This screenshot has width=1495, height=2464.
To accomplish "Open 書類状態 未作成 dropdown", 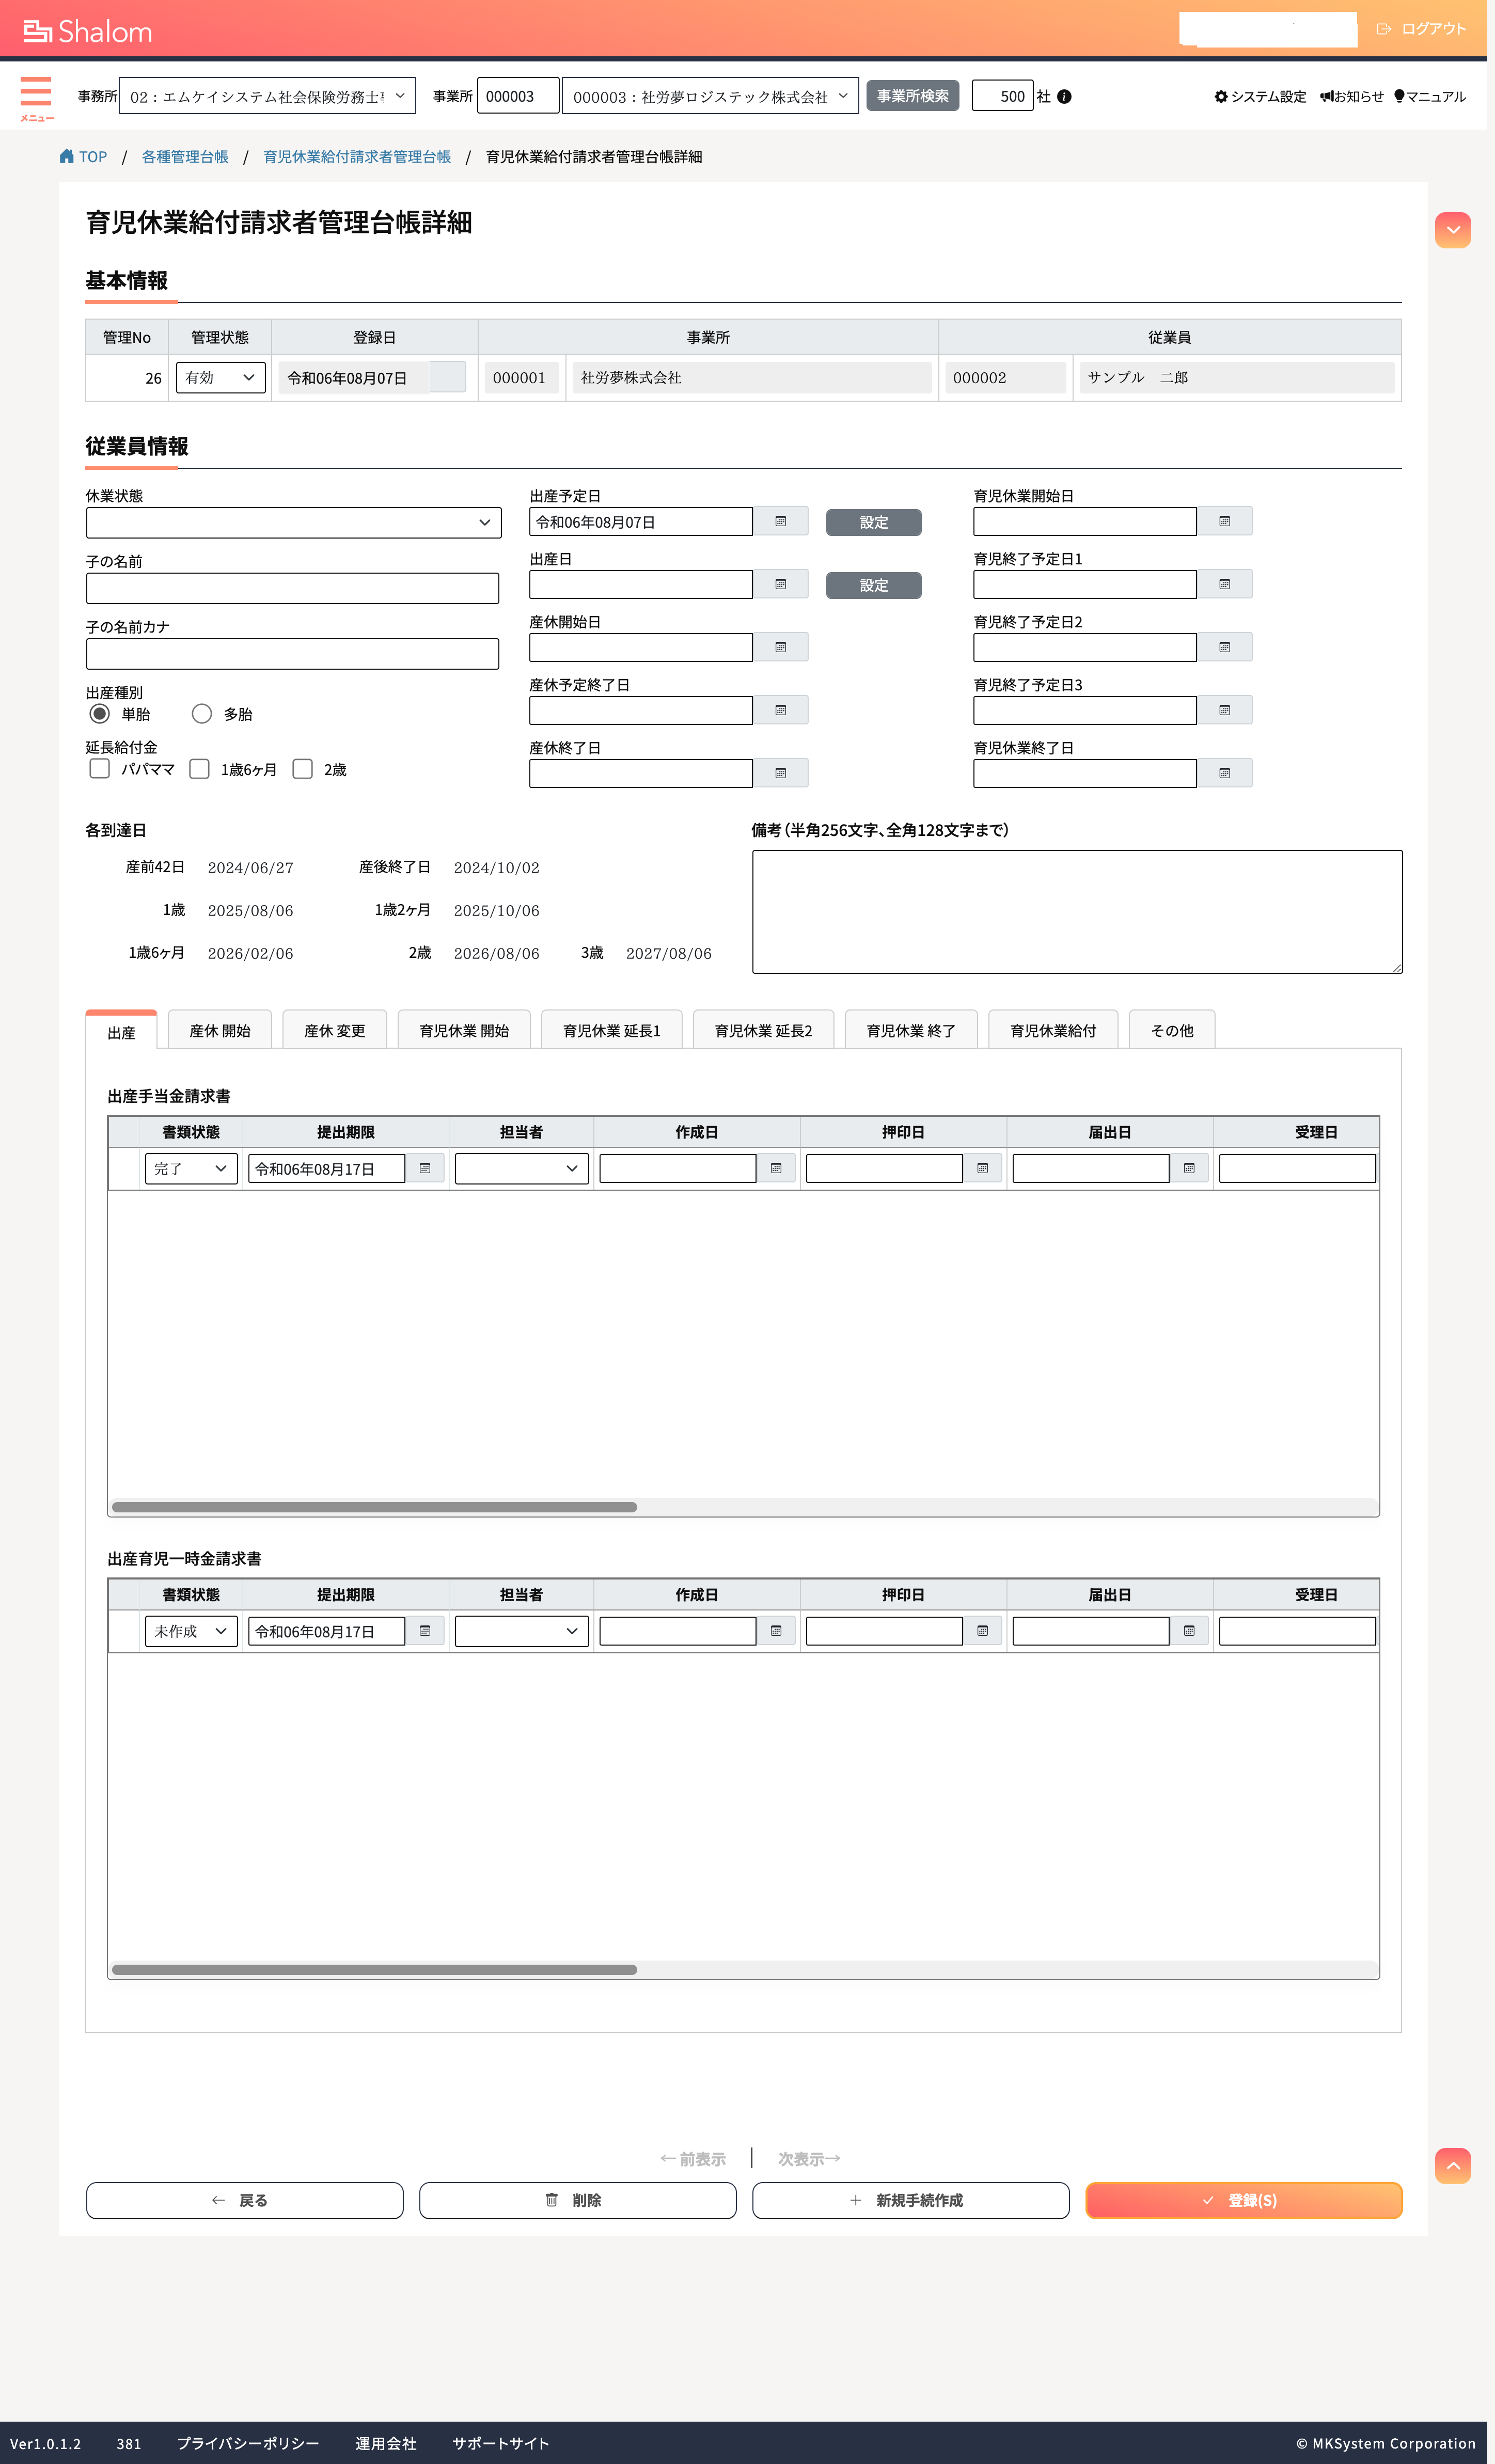I will (x=191, y=1632).
